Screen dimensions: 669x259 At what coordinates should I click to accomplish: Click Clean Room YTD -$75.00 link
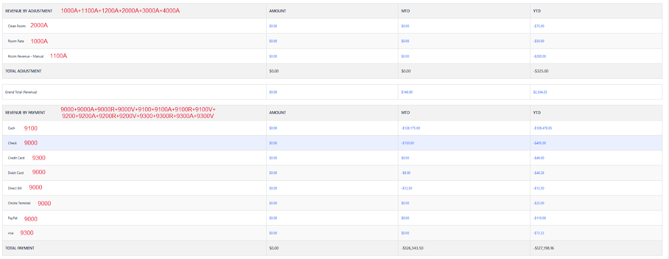tap(539, 26)
